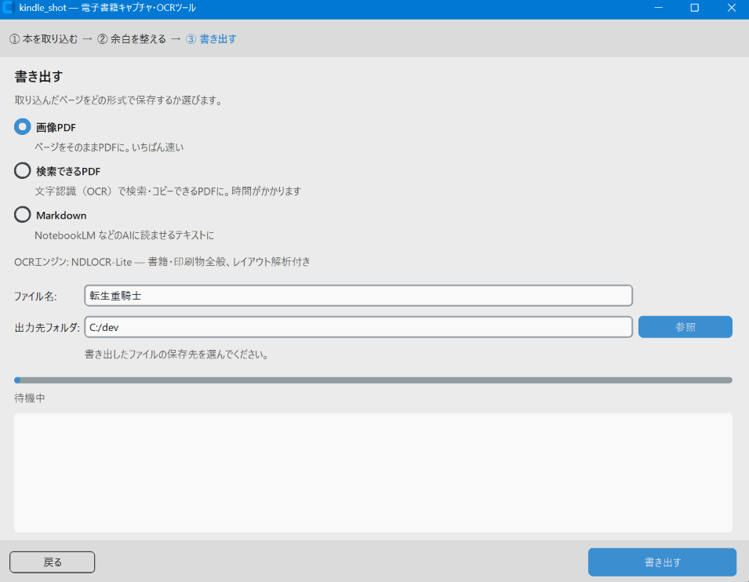
Task: Click inside the empty log output area
Action: point(373,472)
